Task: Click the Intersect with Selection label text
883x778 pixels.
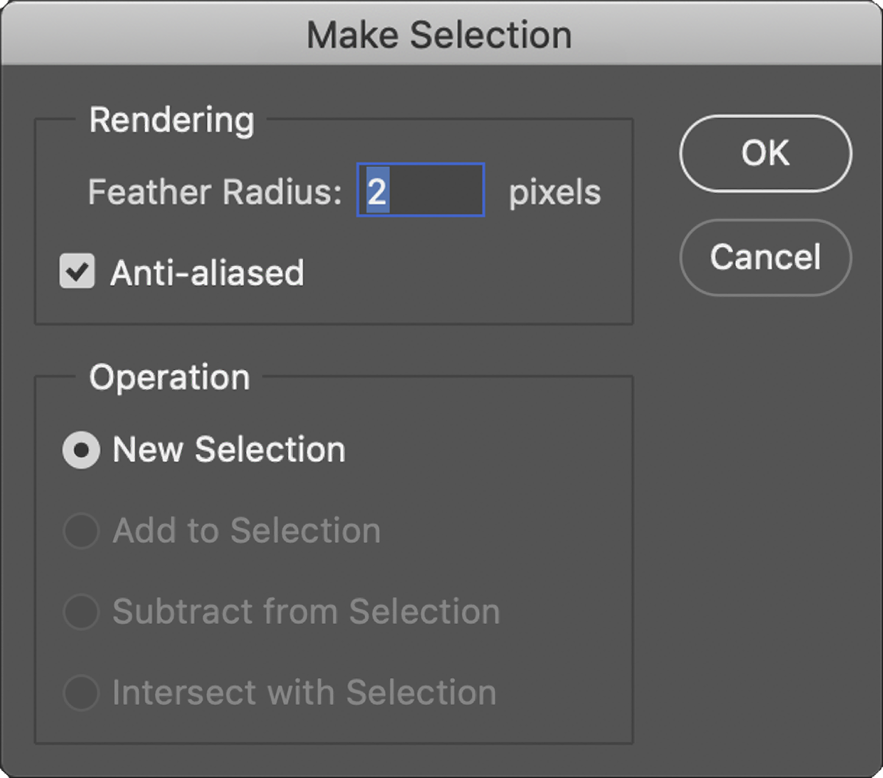Action: (x=304, y=692)
